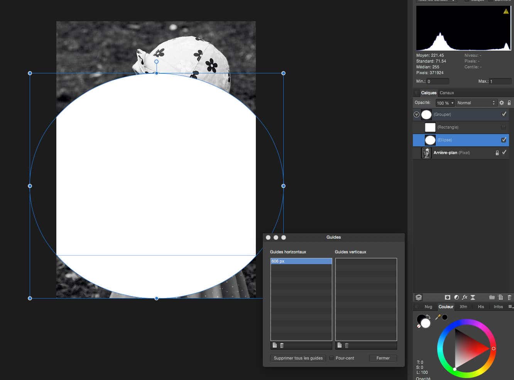Close the Guides dialog window

click(268, 237)
